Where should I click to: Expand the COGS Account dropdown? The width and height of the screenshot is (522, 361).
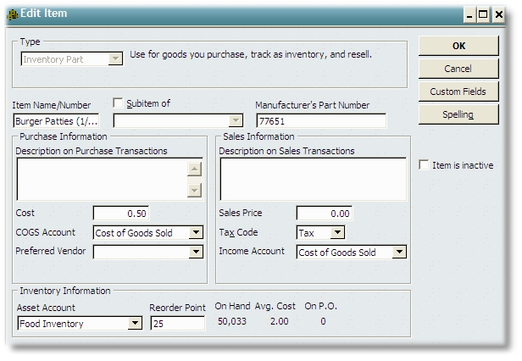point(196,232)
